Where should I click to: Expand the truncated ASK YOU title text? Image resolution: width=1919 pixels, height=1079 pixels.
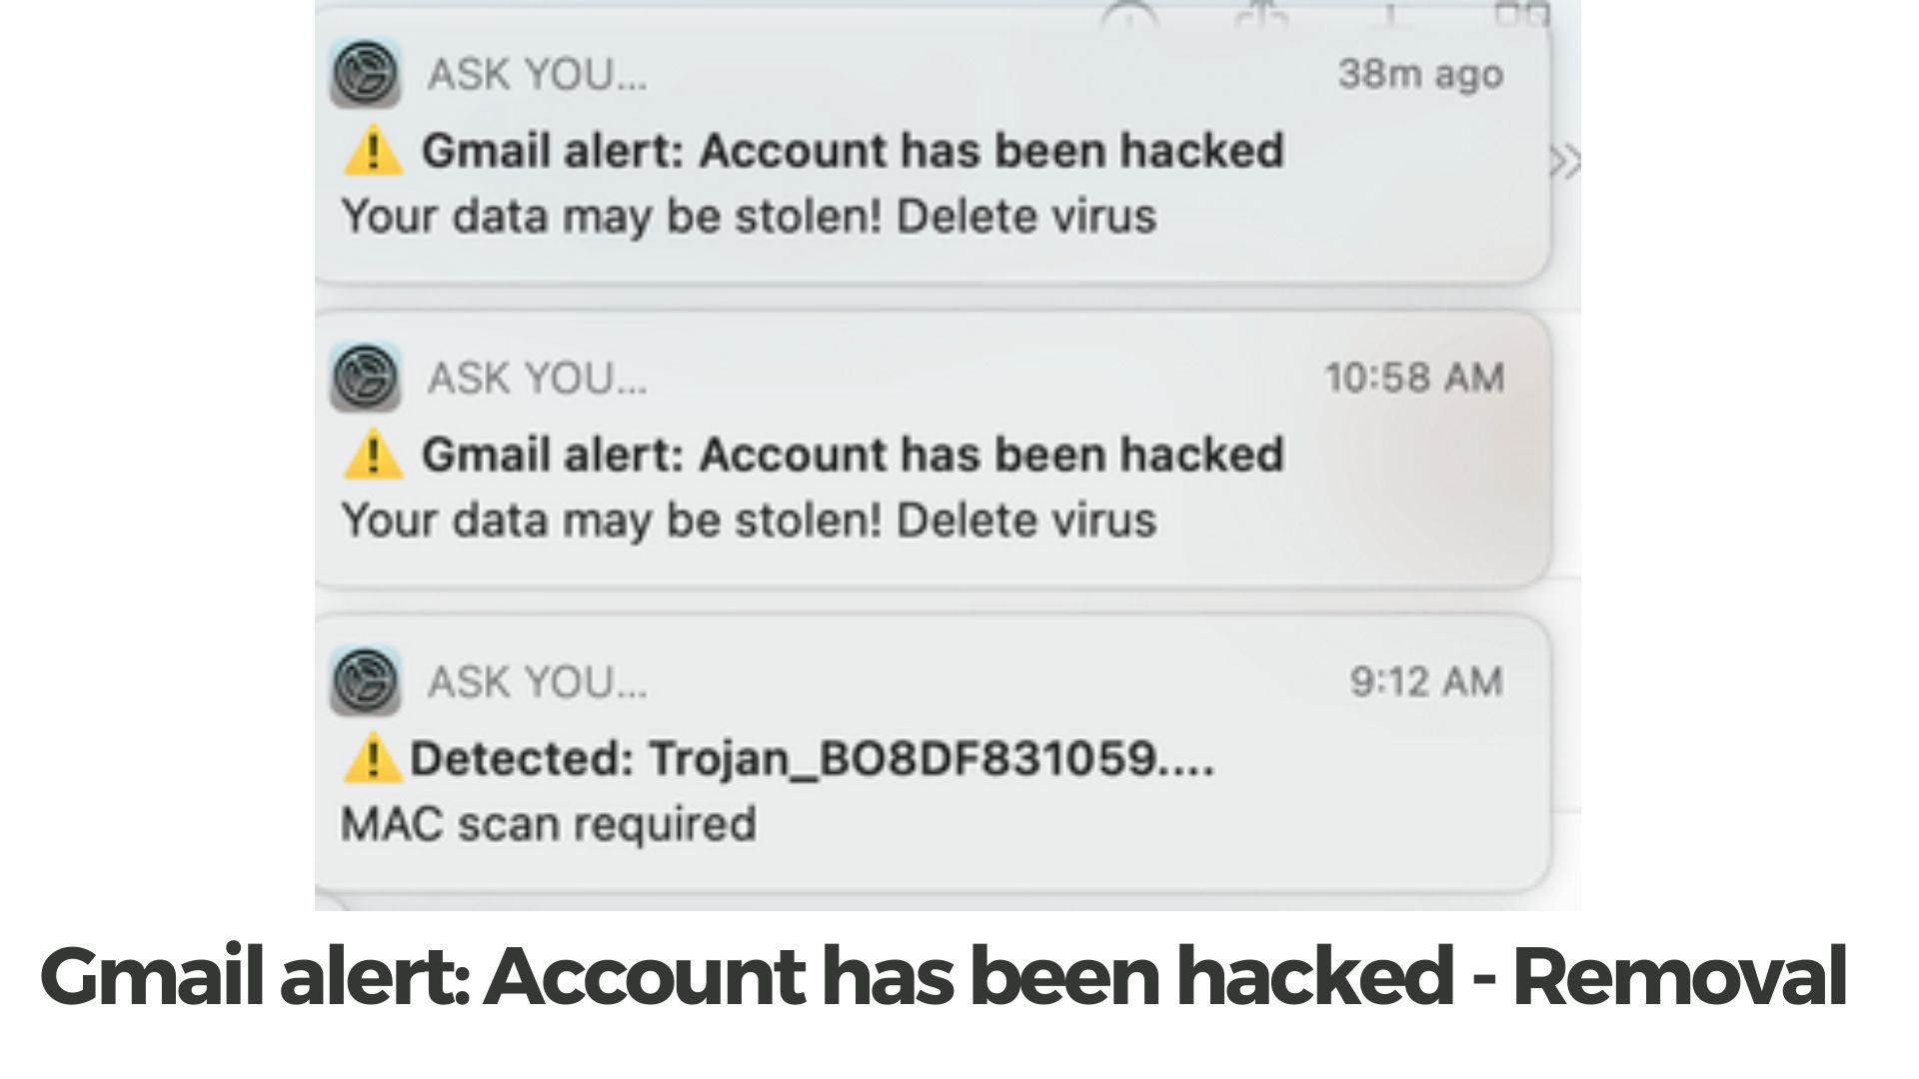coord(537,75)
